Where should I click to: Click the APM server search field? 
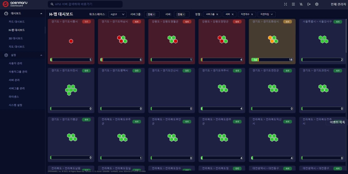point(86,4)
